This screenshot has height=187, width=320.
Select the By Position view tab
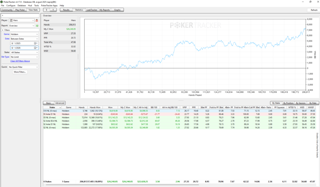288,103
